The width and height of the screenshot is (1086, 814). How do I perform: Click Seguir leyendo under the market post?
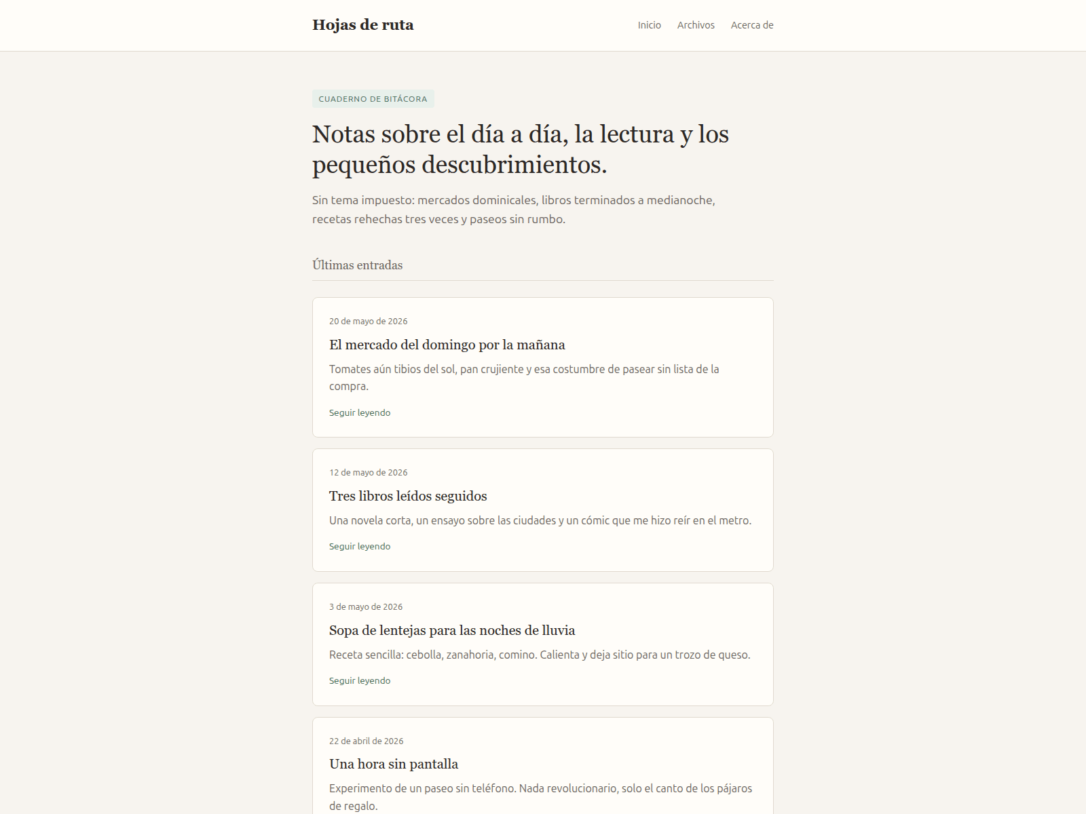[360, 412]
